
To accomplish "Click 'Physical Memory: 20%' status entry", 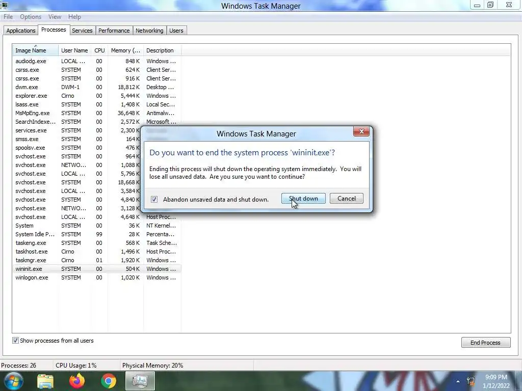I will tap(152, 366).
